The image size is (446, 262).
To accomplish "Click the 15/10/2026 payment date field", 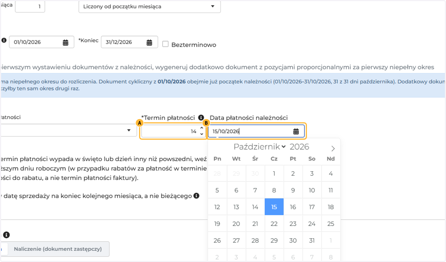I will tap(256, 131).
